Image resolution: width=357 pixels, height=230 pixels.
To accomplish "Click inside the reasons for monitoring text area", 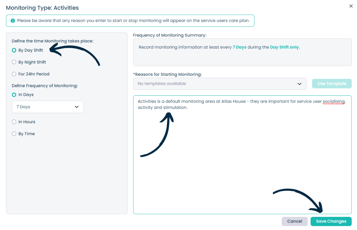I will (x=242, y=155).
